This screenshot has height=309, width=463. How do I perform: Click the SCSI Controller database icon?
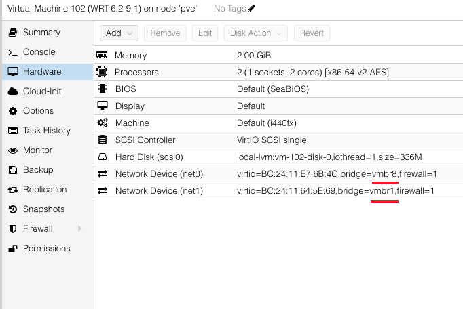(x=103, y=140)
